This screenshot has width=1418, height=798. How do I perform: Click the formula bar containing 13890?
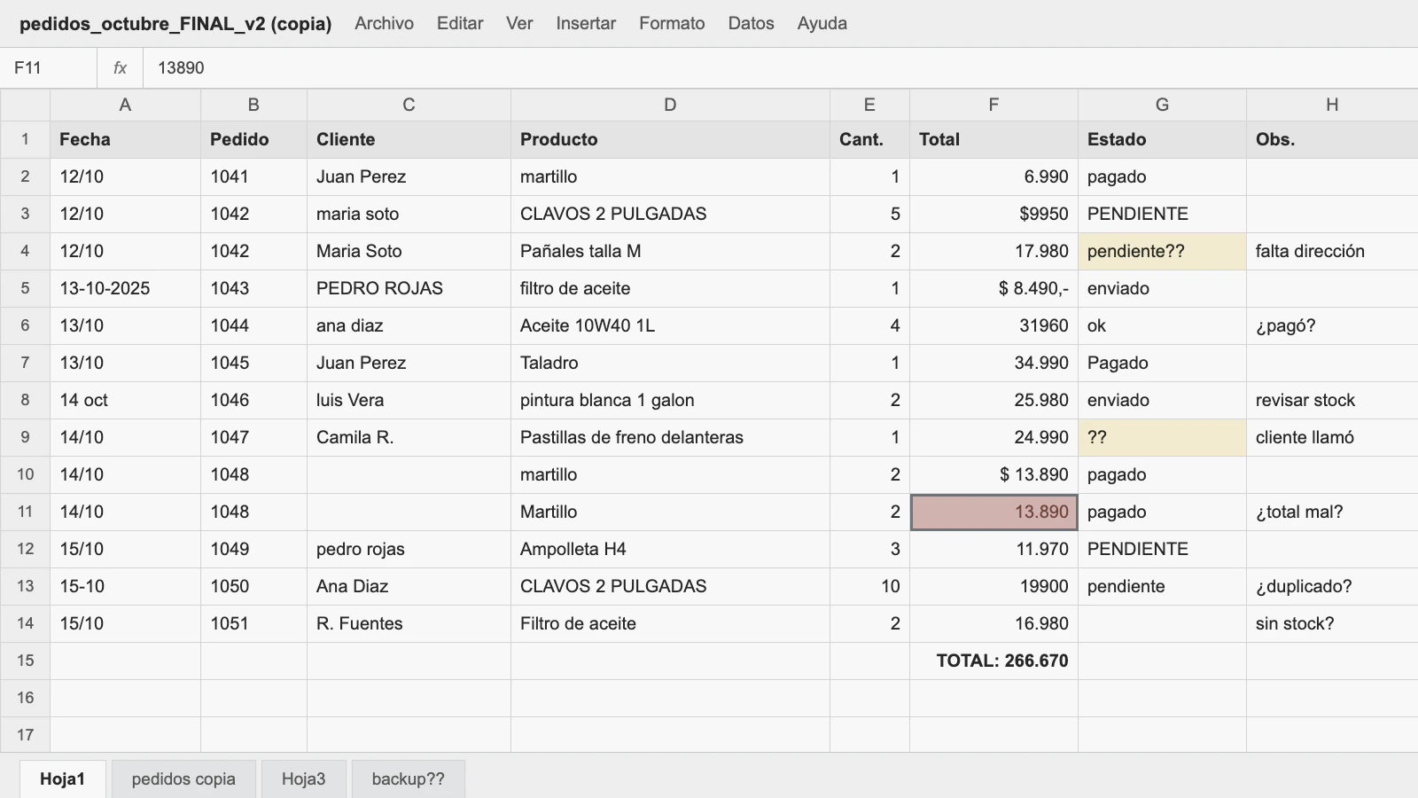780,67
